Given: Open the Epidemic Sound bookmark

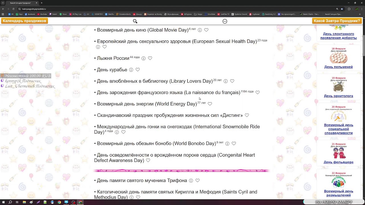Looking at the screenshot, I should pos(240,14).
